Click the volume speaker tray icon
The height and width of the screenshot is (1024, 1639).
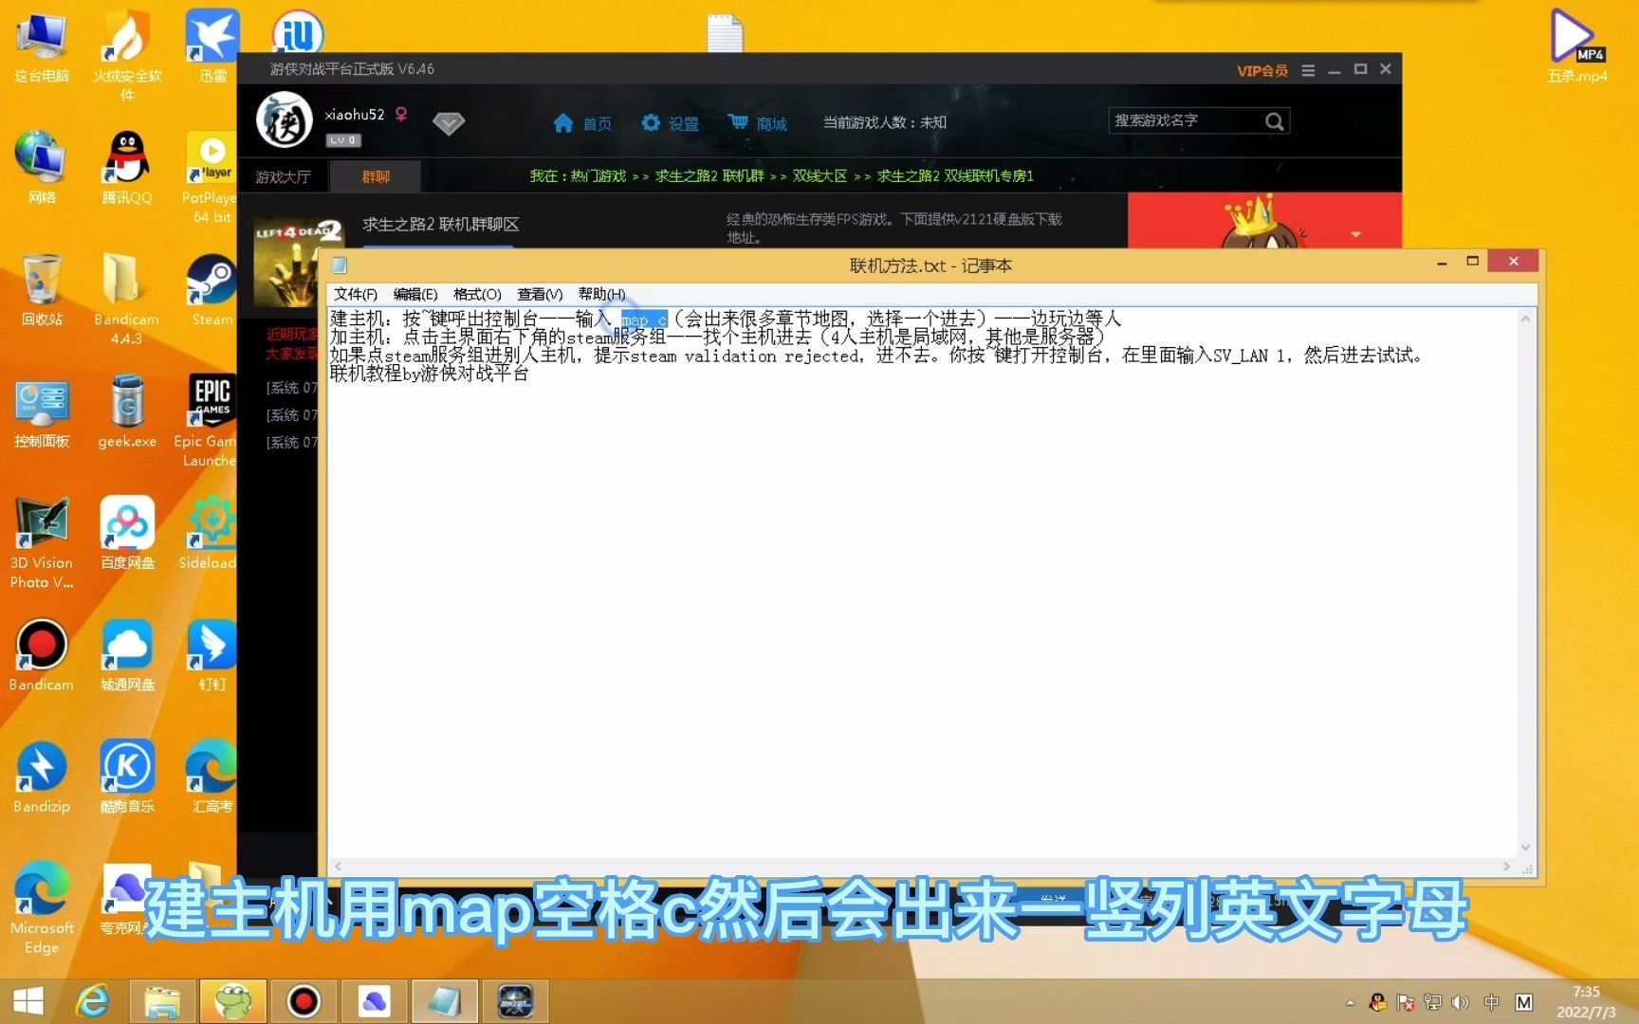1461,1002
